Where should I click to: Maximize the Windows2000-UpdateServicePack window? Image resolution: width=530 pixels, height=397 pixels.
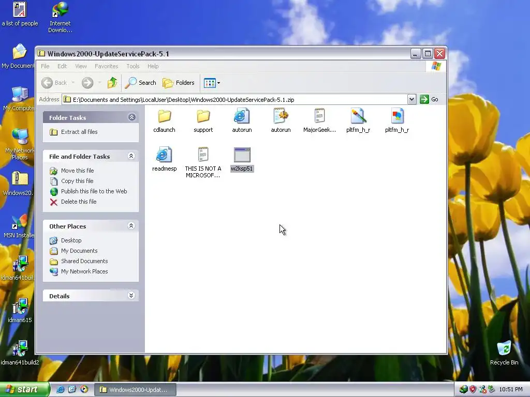428,53
